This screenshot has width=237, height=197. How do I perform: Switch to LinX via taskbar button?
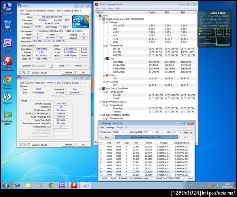tap(85, 186)
